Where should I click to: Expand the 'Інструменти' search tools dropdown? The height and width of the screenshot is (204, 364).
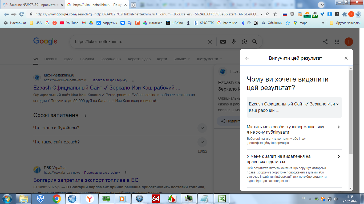coord(209,59)
